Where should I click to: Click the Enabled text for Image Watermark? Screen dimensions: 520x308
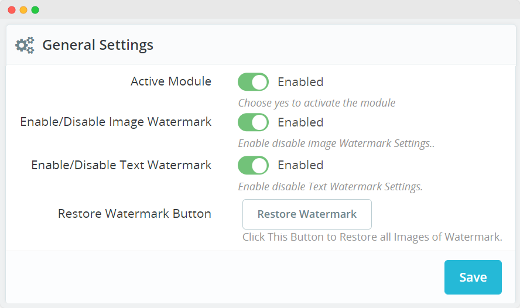(x=300, y=122)
